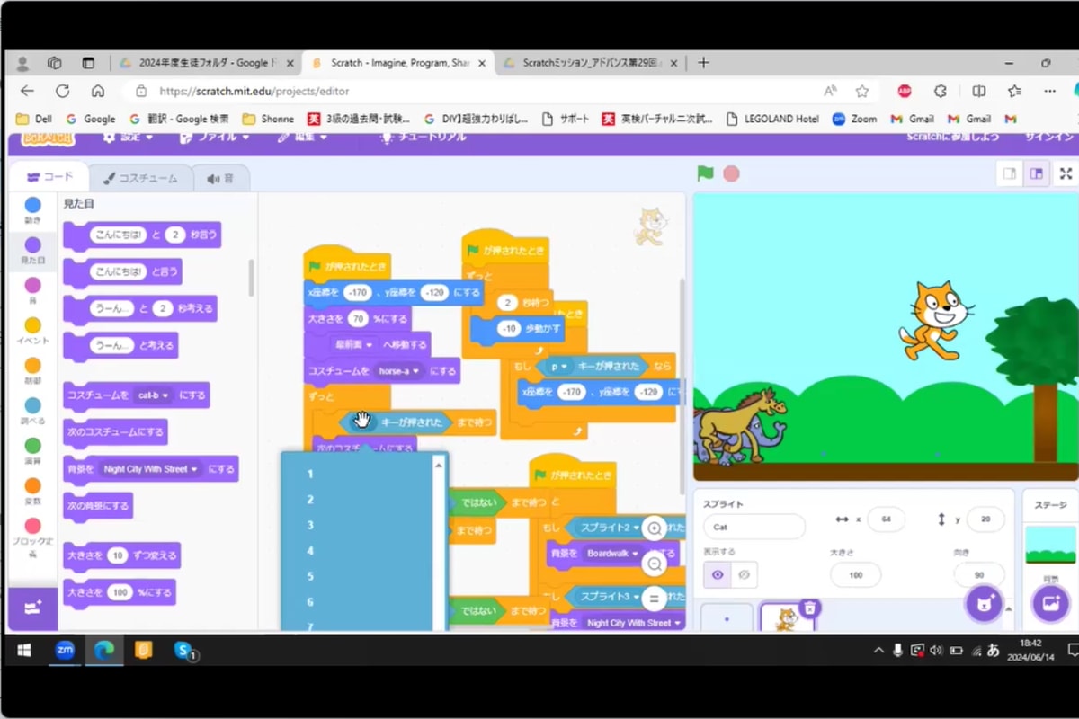Click the サインイン link

(x=1048, y=137)
